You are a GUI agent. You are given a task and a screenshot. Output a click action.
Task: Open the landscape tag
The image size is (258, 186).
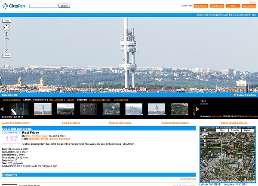click(x=34, y=139)
